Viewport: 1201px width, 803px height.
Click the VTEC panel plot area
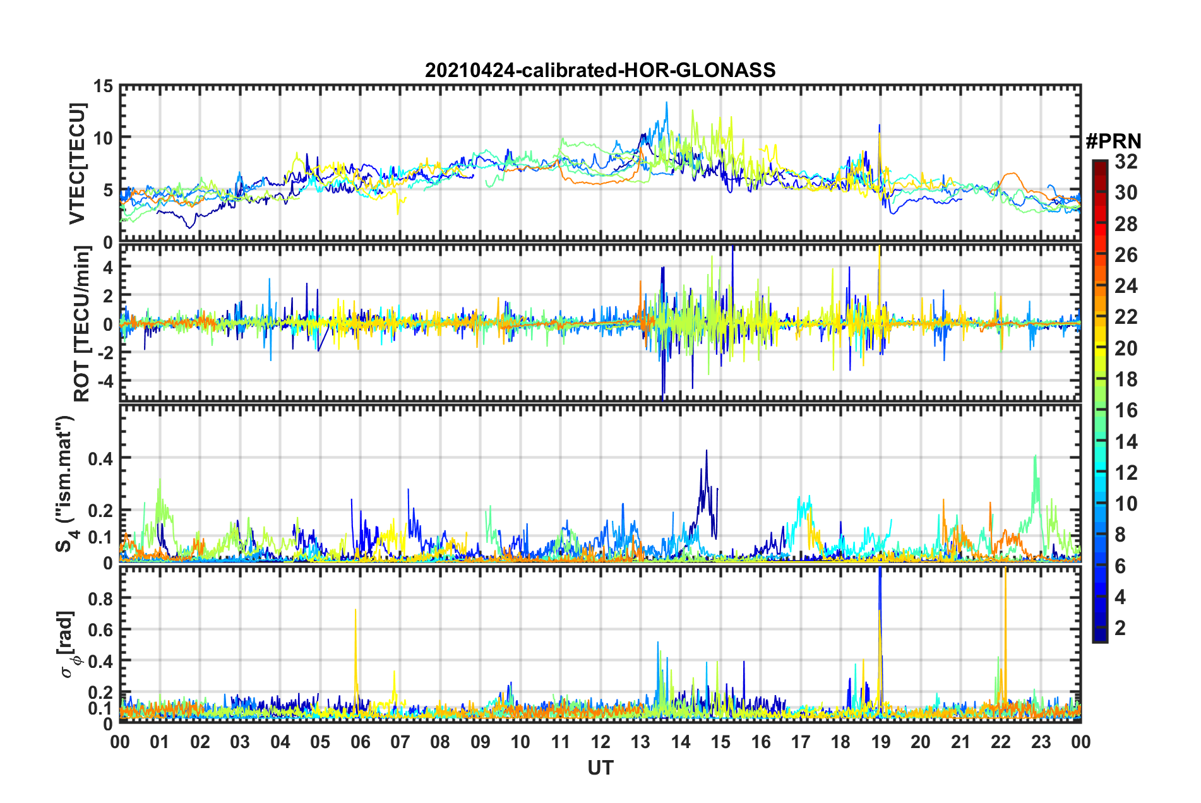coord(600,164)
